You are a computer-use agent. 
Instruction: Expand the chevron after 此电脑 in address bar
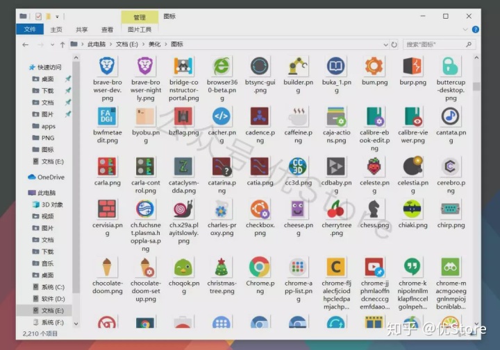[110, 44]
